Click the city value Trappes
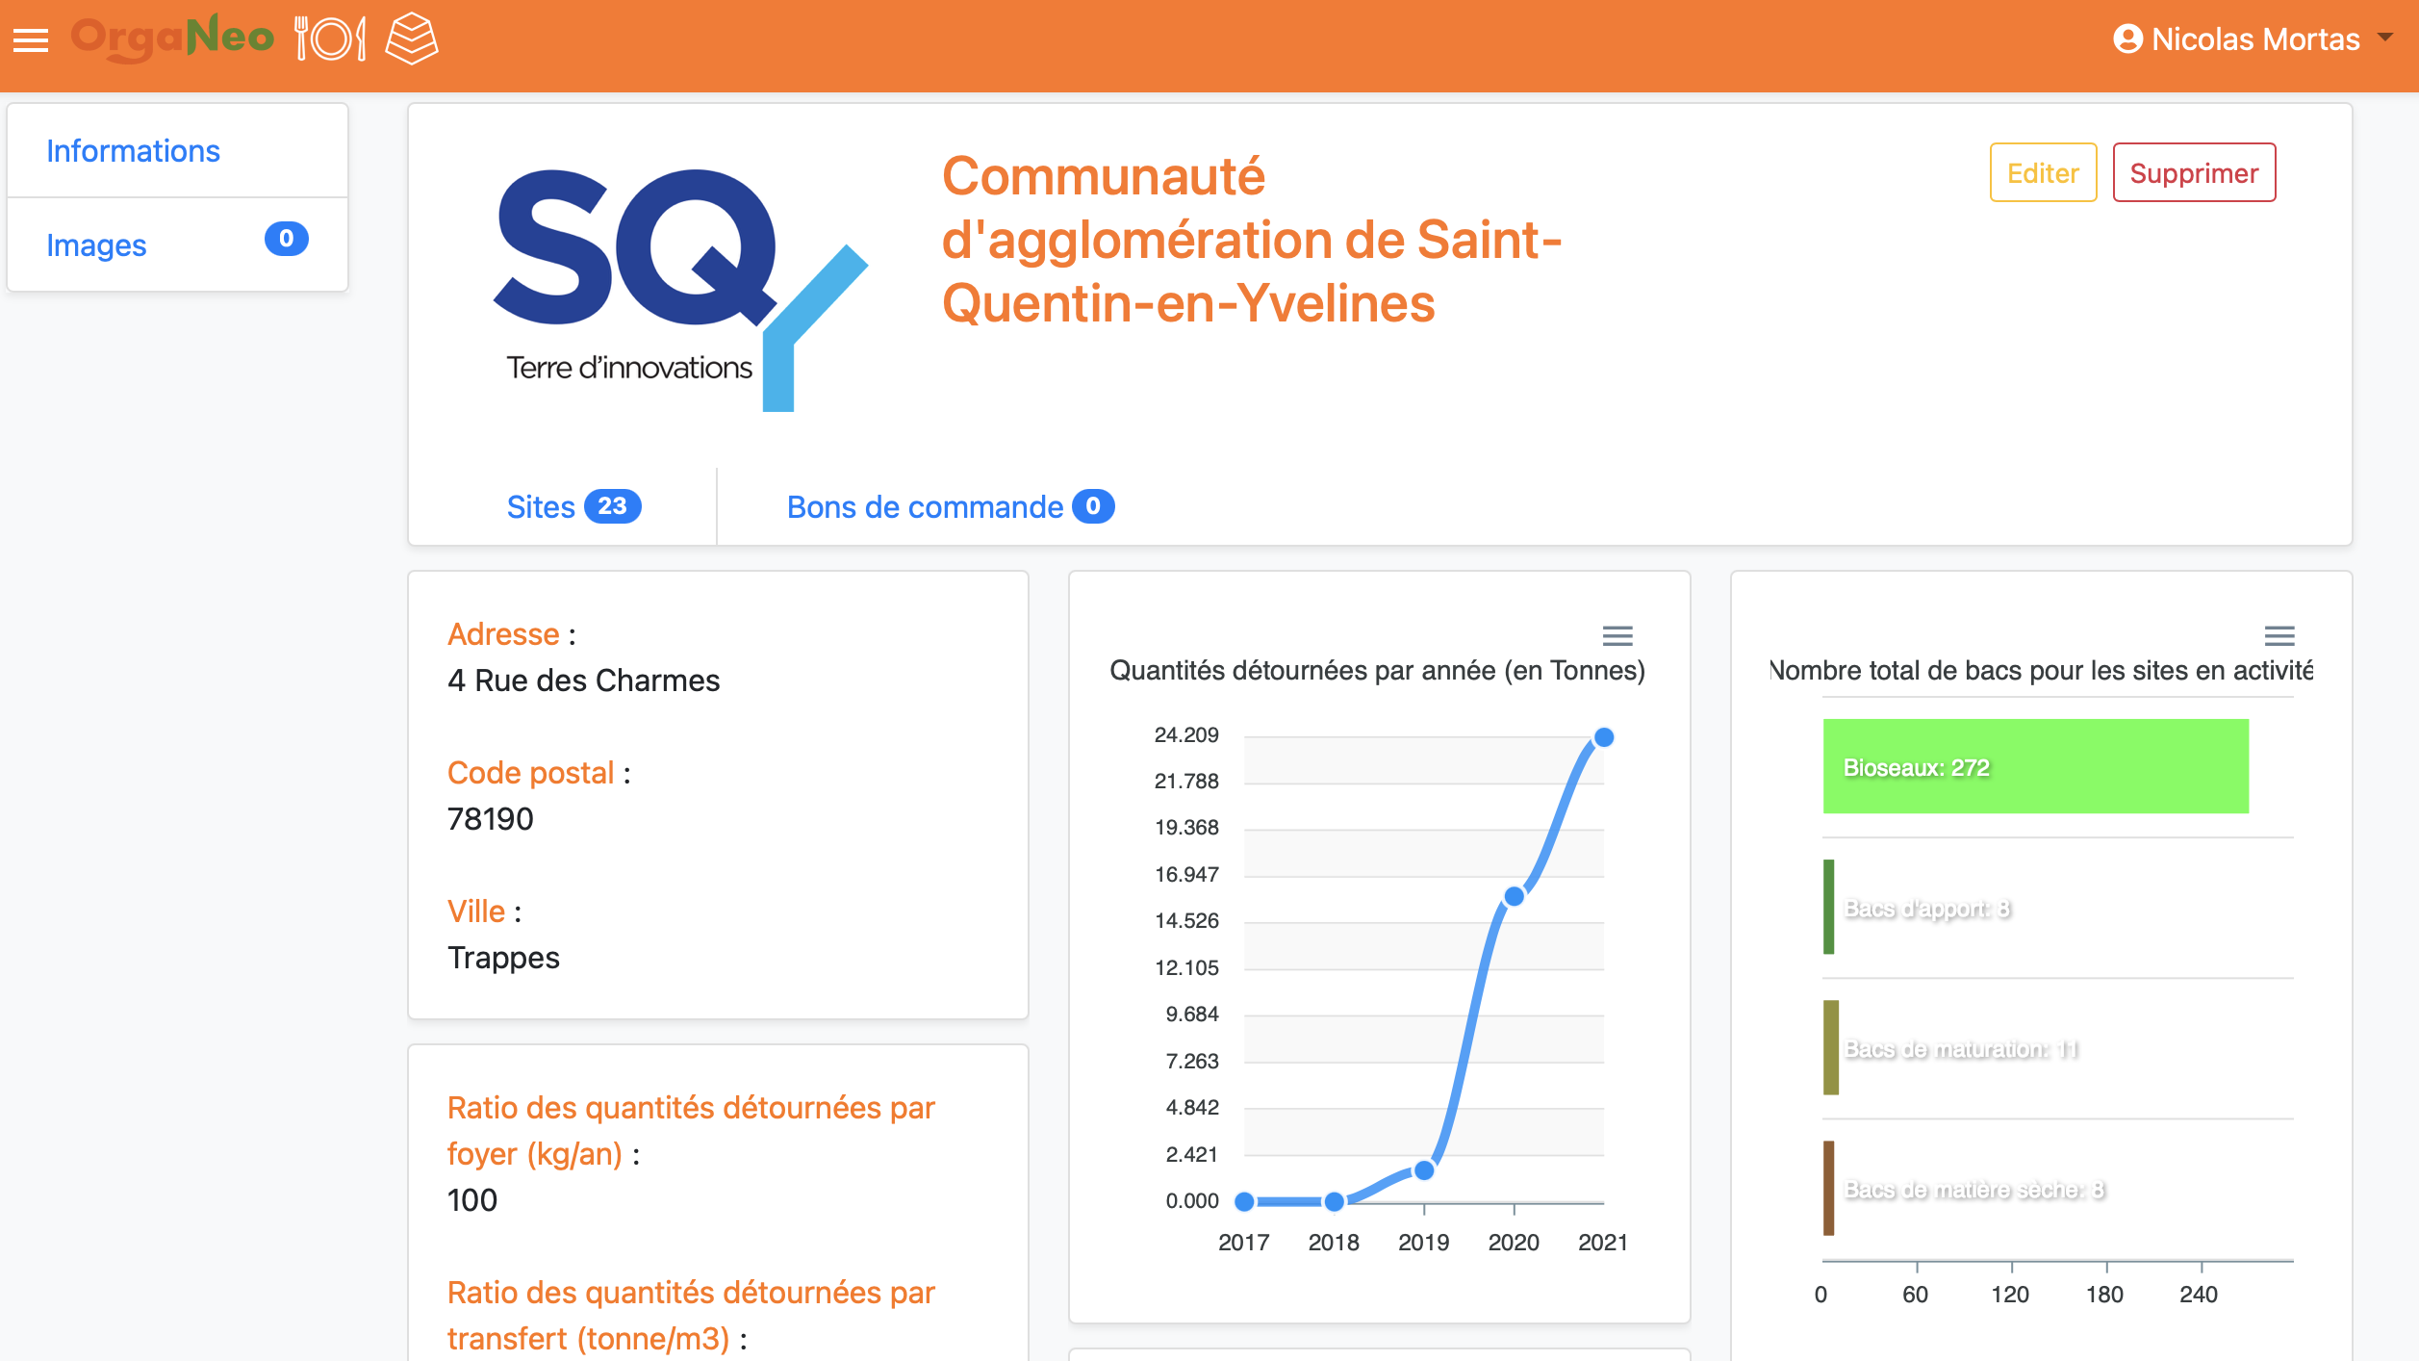The image size is (2419, 1361). tap(503, 958)
